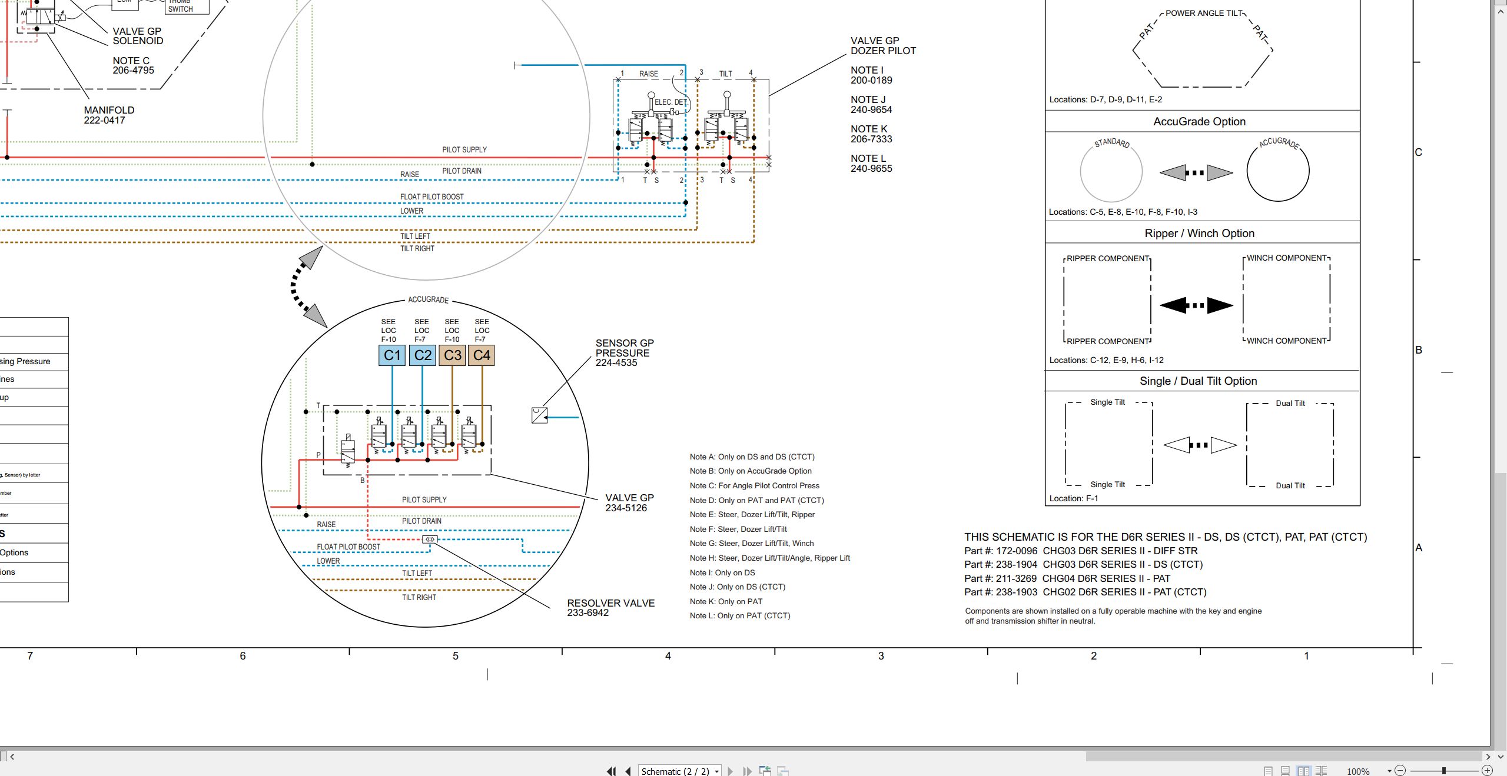
Task: Click 'Note H: Steer, Dozer Lift/Tilt/Angle, Ripper Lift'
Action: (769, 558)
